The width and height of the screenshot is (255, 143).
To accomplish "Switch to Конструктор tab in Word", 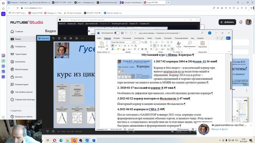I will click(139, 38).
